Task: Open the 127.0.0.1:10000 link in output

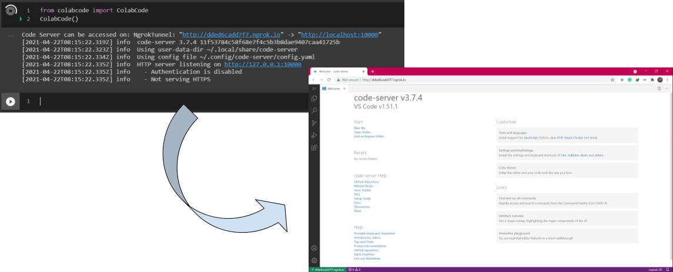Action: [263, 64]
